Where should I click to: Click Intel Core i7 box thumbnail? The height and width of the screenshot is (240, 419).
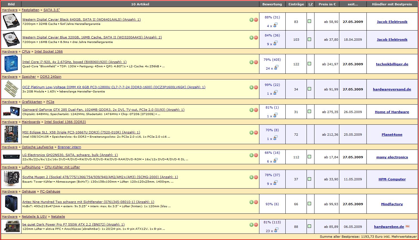(11, 64)
